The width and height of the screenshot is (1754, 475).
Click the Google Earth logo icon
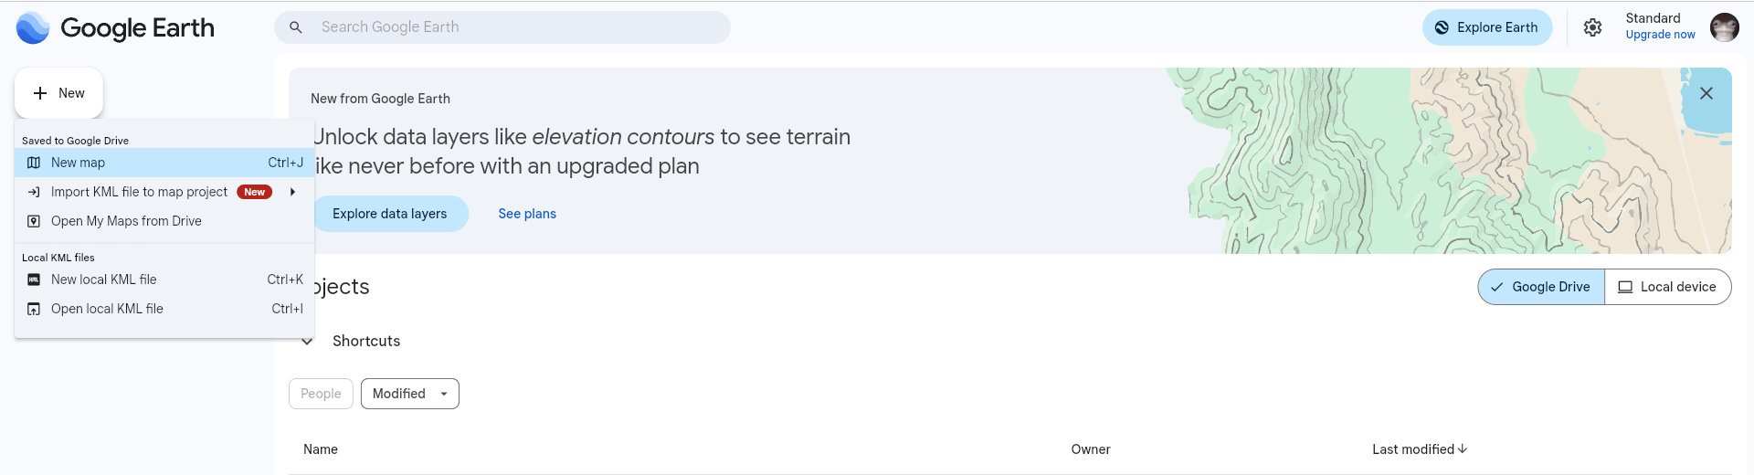tap(33, 28)
